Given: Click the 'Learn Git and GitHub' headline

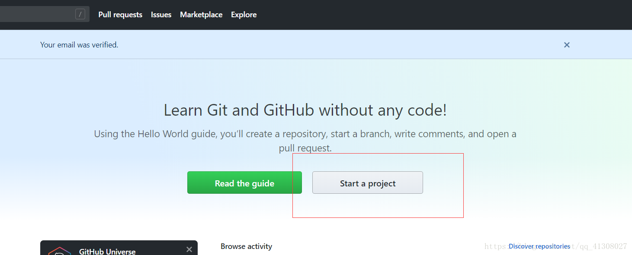Looking at the screenshot, I should pyautogui.click(x=305, y=110).
